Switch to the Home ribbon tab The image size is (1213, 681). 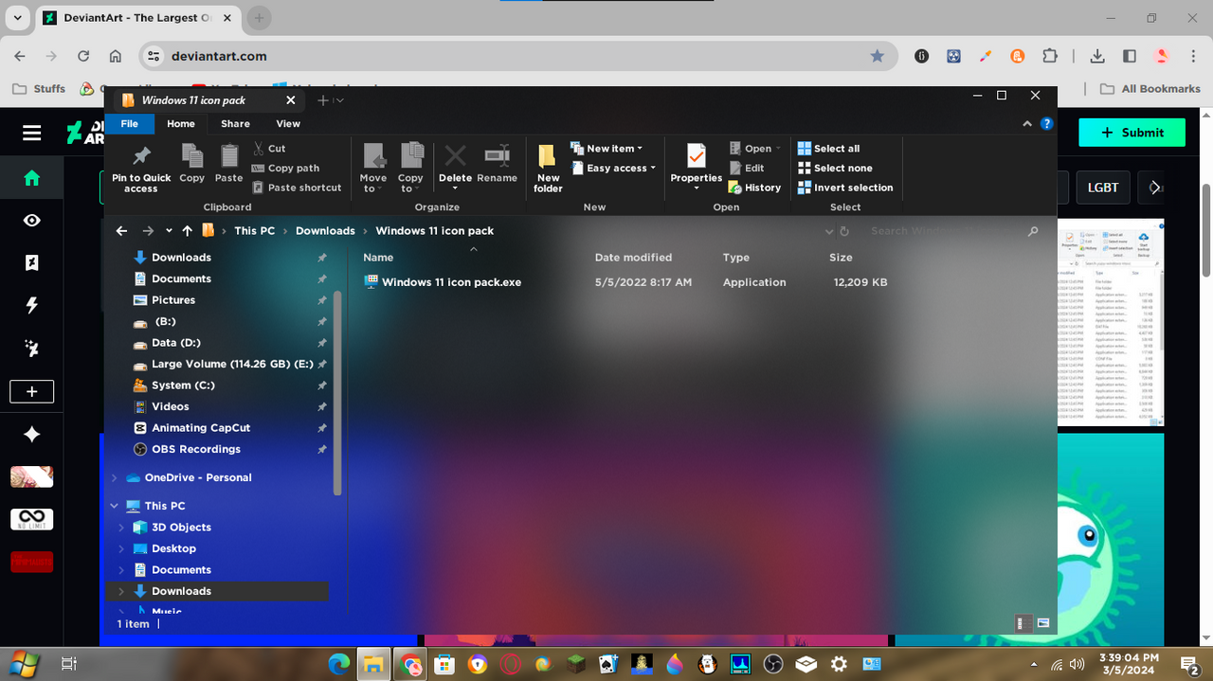181,124
